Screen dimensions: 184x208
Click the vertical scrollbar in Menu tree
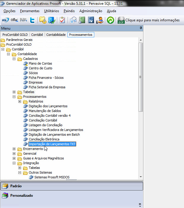pos(141,77)
